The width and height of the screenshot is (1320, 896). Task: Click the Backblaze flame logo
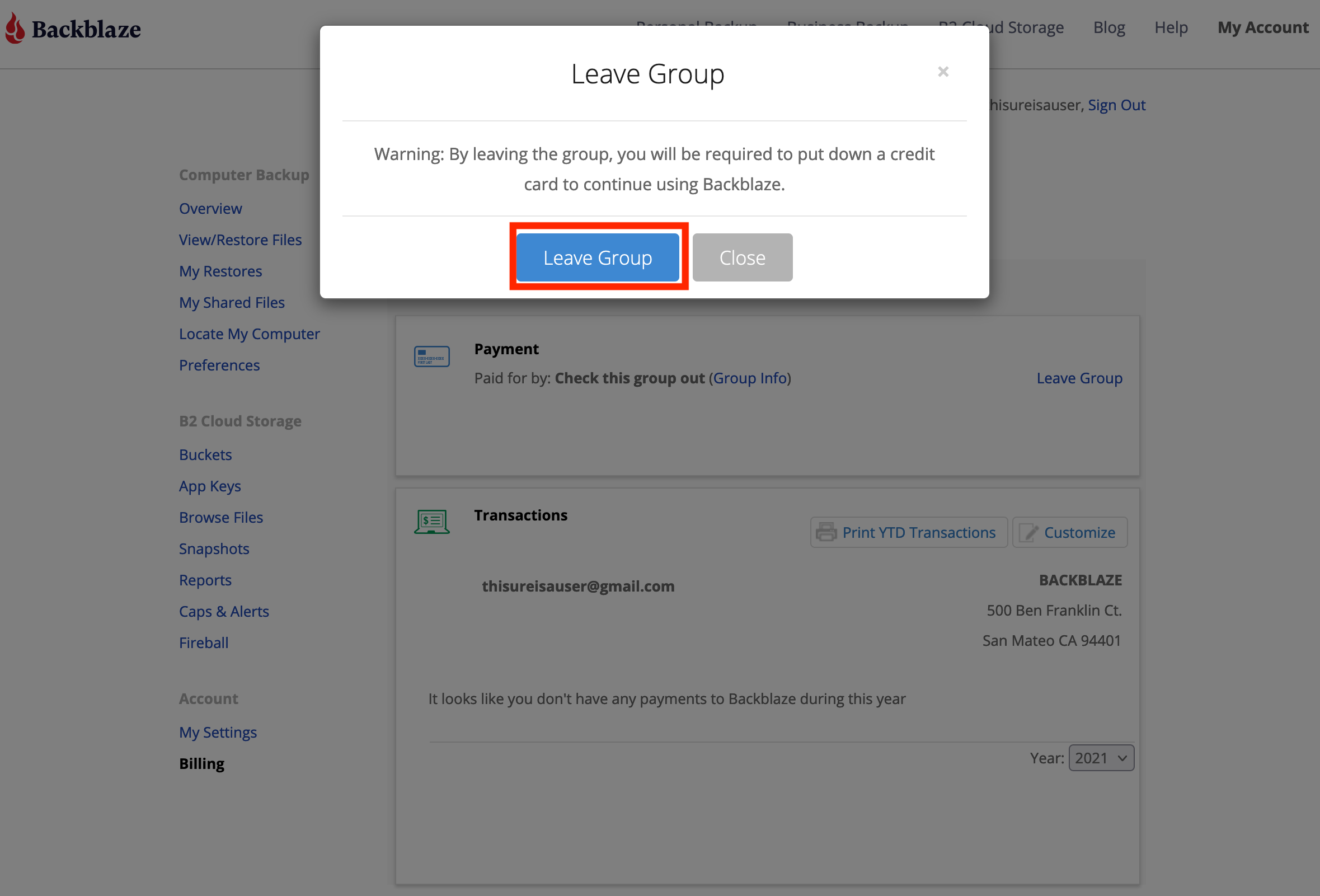(x=15, y=28)
